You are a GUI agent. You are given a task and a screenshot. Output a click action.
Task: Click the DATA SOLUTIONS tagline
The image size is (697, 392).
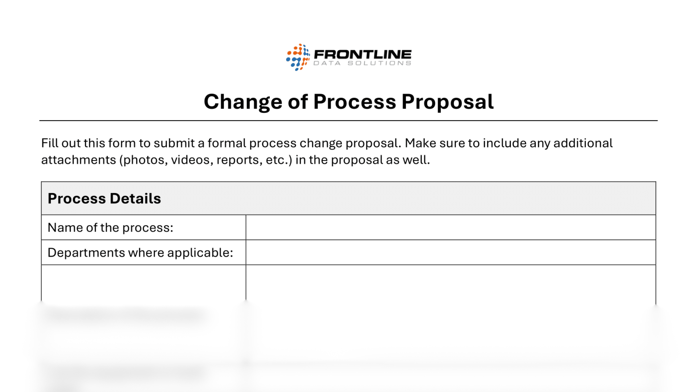[x=362, y=64]
